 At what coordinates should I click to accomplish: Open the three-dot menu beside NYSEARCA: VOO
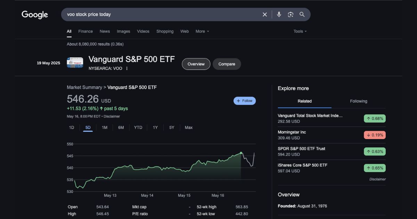click(x=126, y=68)
